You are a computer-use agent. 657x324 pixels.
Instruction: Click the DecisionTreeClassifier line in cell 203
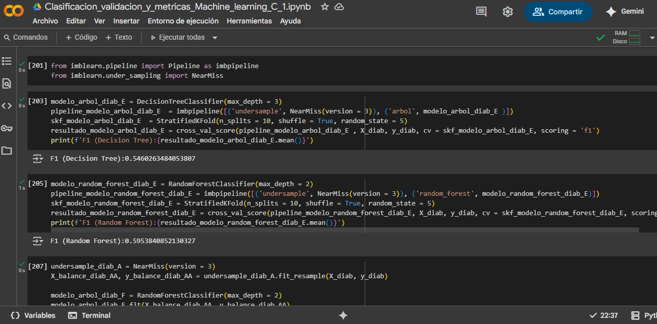tap(167, 101)
